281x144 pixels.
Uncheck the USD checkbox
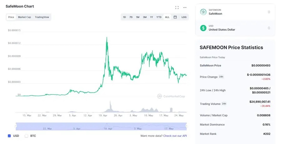[x=9, y=136]
